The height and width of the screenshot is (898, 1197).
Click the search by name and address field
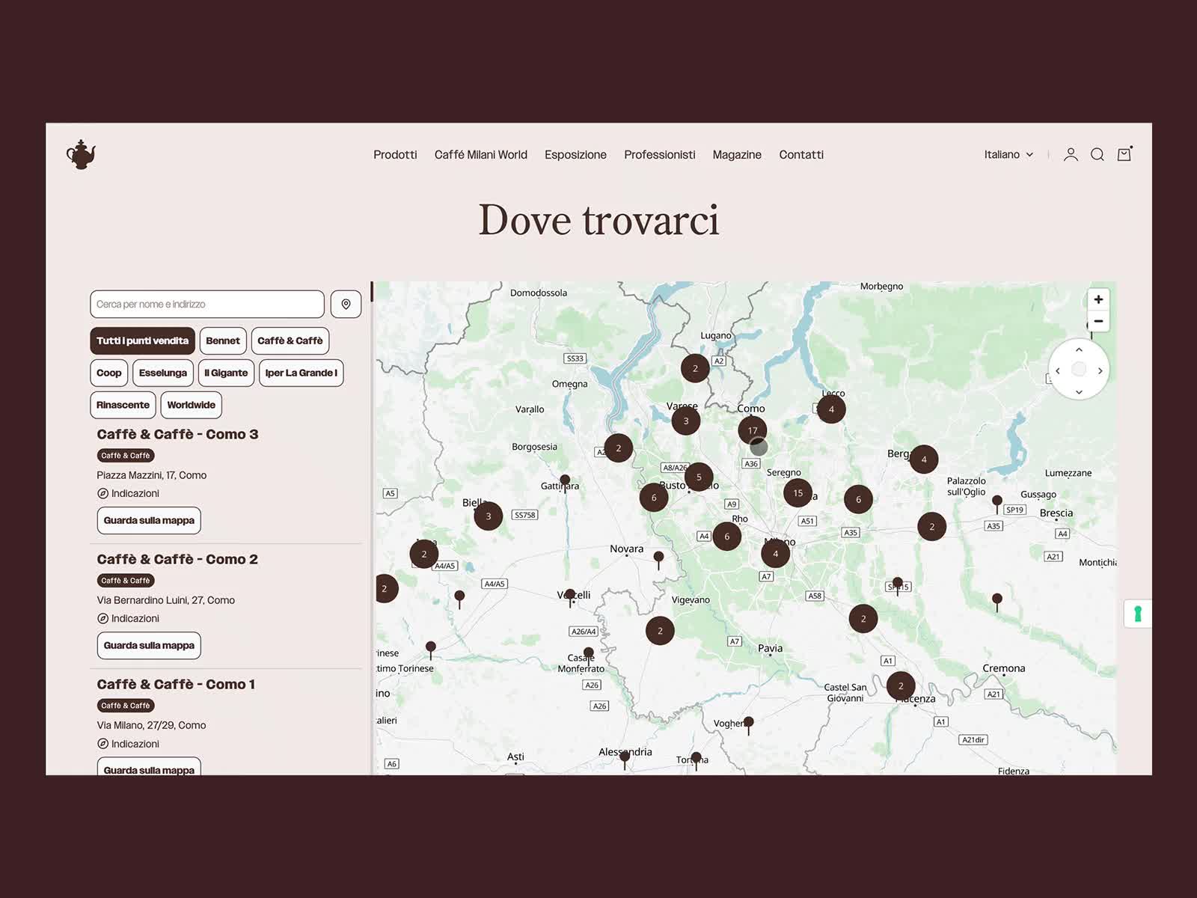pos(206,305)
